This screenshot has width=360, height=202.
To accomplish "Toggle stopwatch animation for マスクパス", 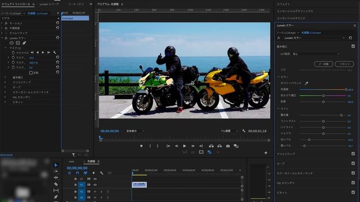I will [x=13, y=52].
